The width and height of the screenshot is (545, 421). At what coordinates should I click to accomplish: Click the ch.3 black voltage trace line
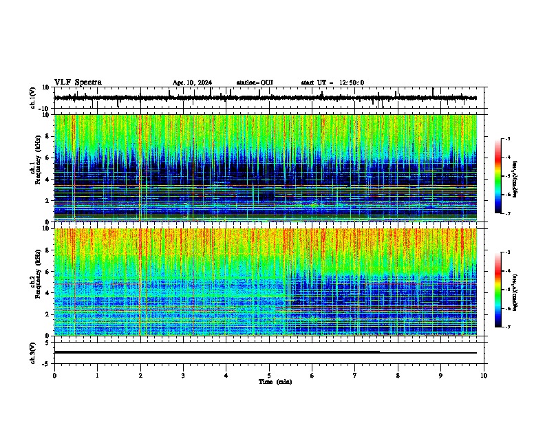(x=265, y=352)
